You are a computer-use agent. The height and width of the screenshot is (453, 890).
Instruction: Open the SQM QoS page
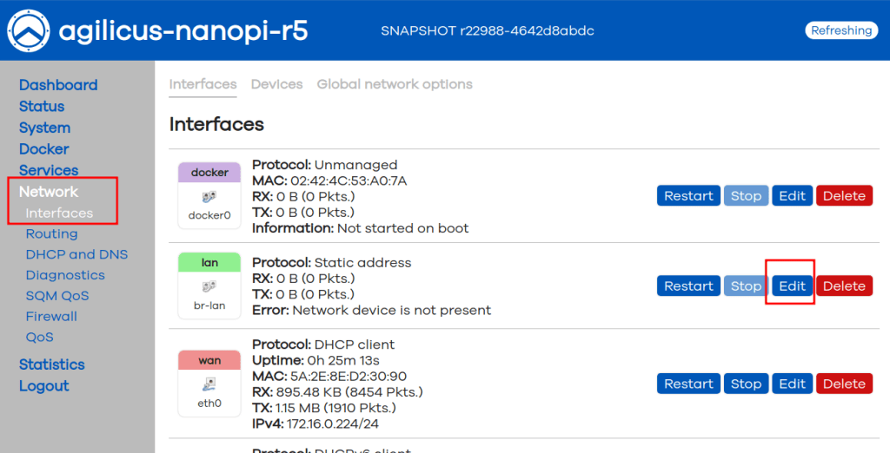point(57,296)
